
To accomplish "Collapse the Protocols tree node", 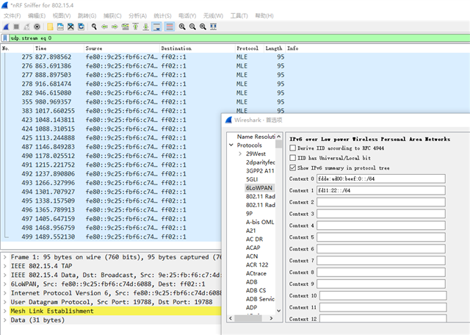I will click(231, 145).
